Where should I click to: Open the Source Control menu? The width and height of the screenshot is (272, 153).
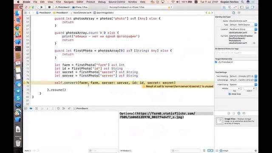[x=117, y=2]
